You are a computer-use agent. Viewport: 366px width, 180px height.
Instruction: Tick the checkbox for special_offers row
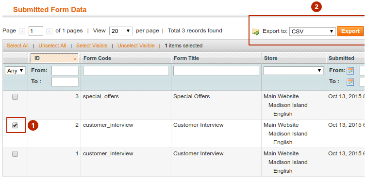pos(15,97)
